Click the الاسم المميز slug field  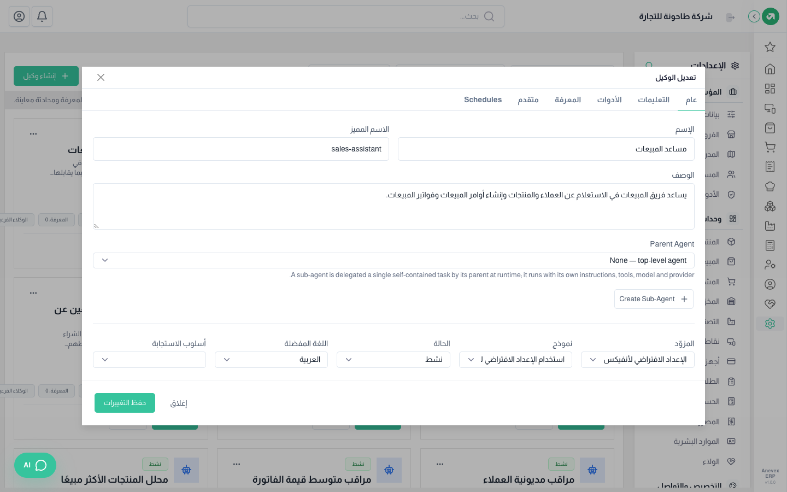(241, 149)
